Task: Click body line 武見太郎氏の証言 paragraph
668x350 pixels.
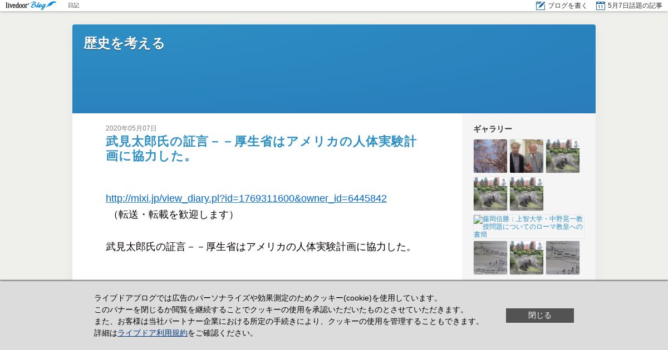Action: tap(261, 247)
